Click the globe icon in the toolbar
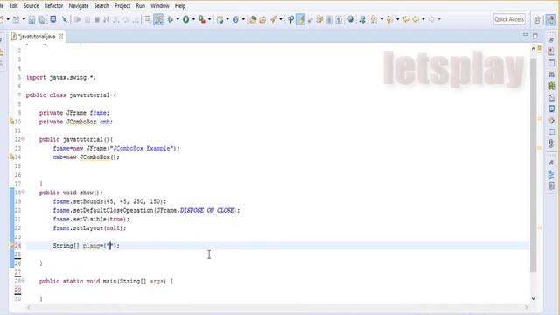The width and height of the screenshot is (560, 315). coord(350,19)
